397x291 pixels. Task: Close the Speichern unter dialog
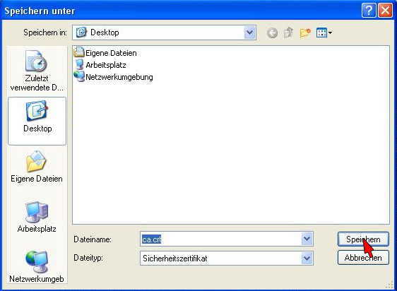point(385,11)
